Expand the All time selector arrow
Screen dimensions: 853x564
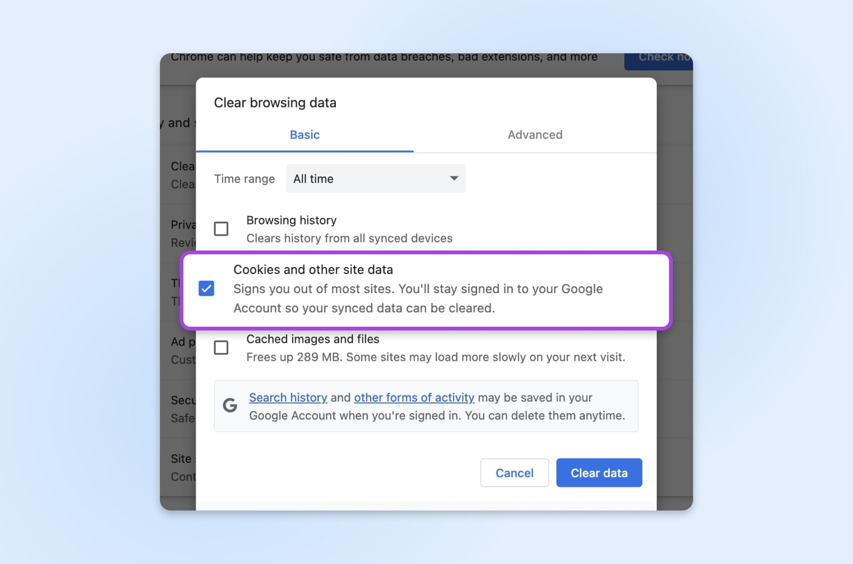(x=453, y=179)
